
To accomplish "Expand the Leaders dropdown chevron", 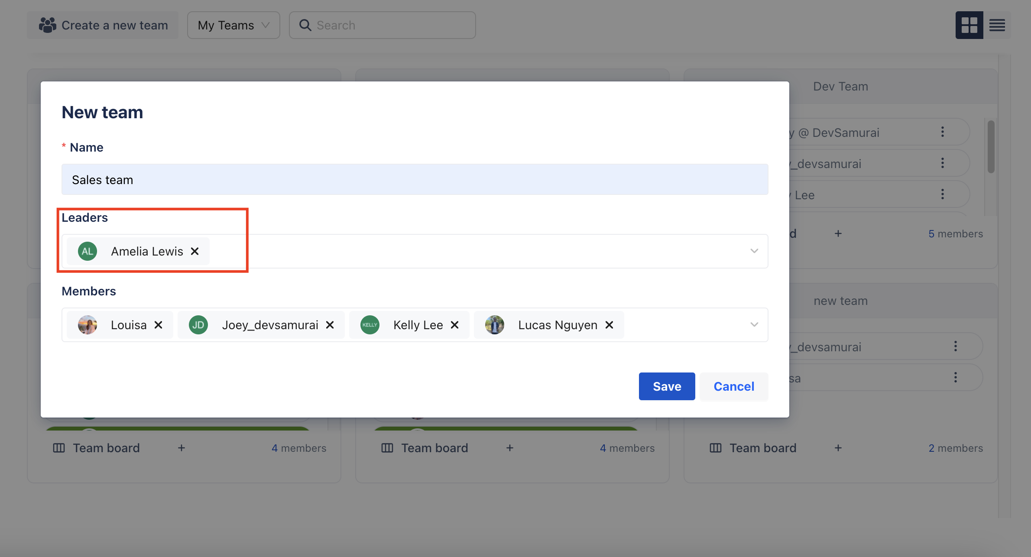I will click(x=754, y=251).
